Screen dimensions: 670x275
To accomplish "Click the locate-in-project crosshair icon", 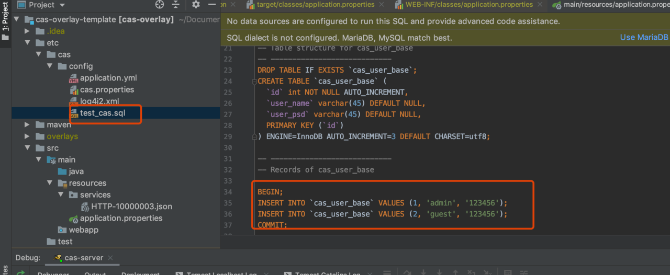I will (x=160, y=5).
